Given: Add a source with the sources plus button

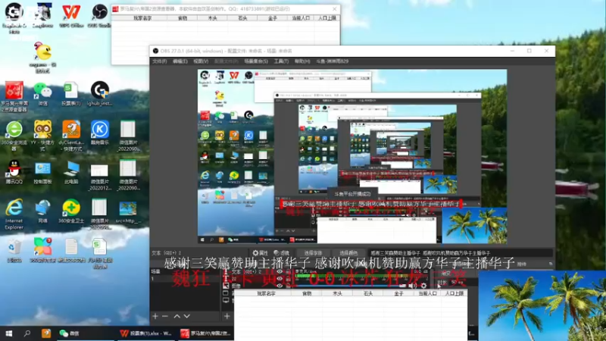Looking at the screenshot, I should tap(226, 316).
